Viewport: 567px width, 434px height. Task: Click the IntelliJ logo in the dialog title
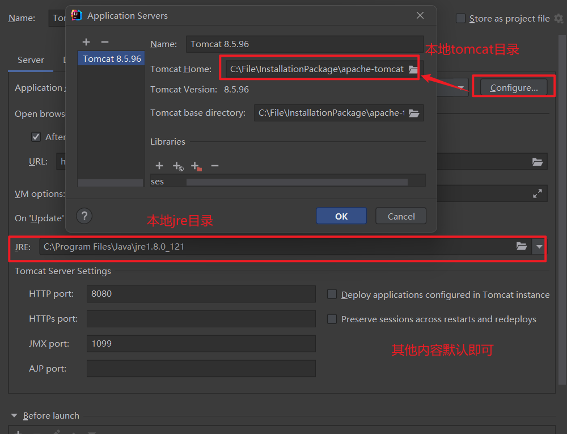point(77,15)
